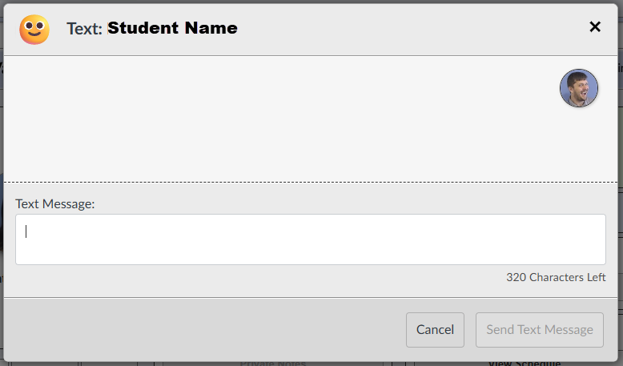The image size is (623, 366).
Task: Click the Send Text Message button
Action: coord(540,329)
